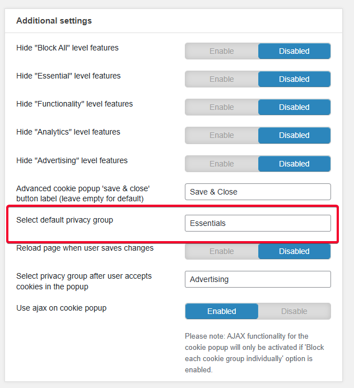354x388 pixels.
Task: Enable Hide "Analytics" level features option
Action: coord(222,135)
